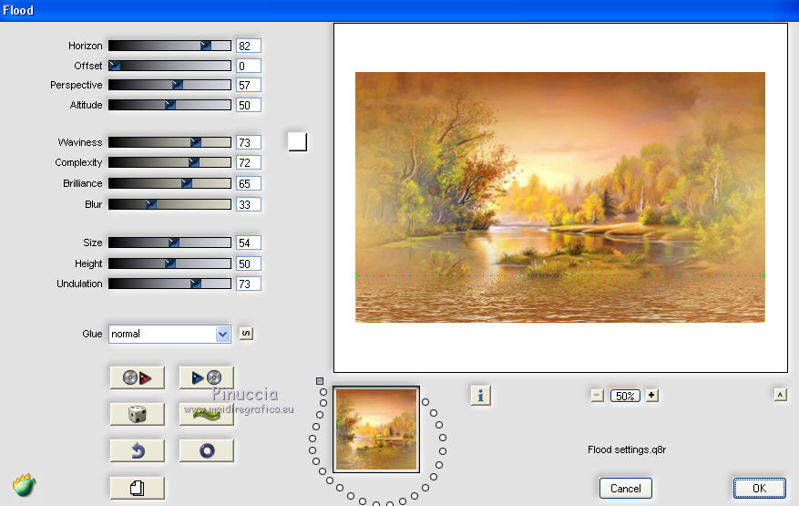Click the Height slider

(x=169, y=263)
